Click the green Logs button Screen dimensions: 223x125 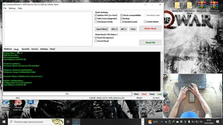pos(160,94)
